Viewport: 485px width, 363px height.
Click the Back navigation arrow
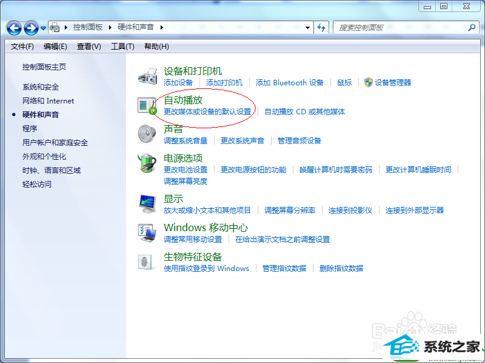coord(14,28)
